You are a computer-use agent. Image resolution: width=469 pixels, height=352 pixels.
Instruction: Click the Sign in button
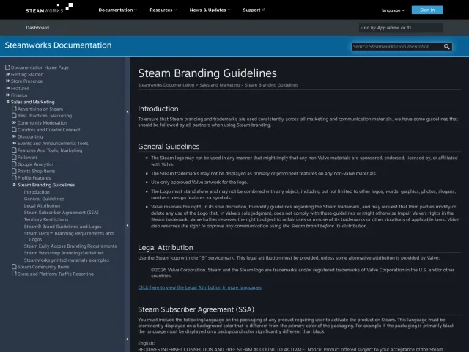[427, 10]
